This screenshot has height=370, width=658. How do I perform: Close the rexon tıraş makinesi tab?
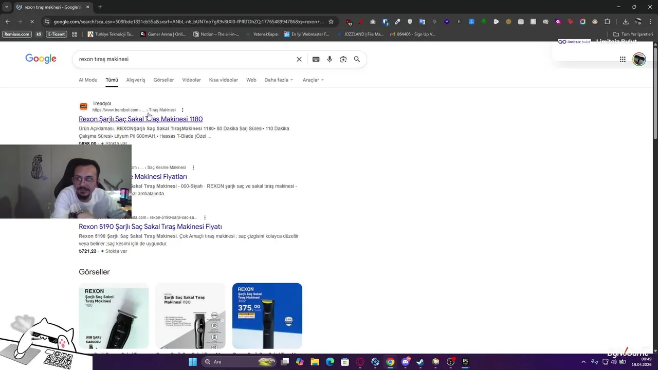click(87, 7)
